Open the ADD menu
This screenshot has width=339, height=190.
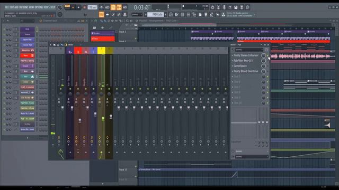(x=16, y=7)
